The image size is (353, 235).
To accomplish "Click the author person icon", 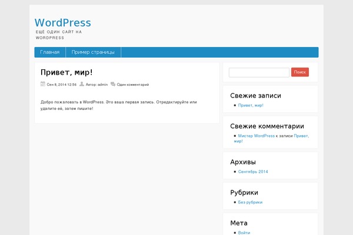I will [x=82, y=84].
